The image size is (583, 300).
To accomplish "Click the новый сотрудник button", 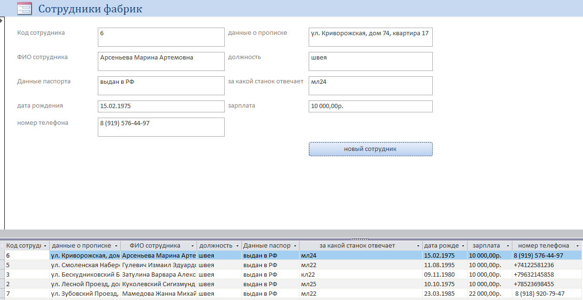I will [x=370, y=149].
